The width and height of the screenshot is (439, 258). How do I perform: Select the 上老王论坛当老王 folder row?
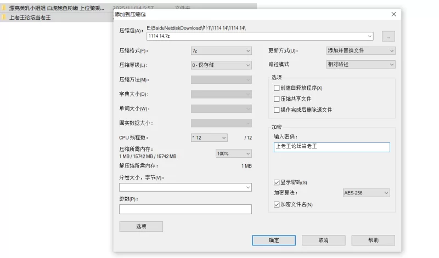pos(57,18)
